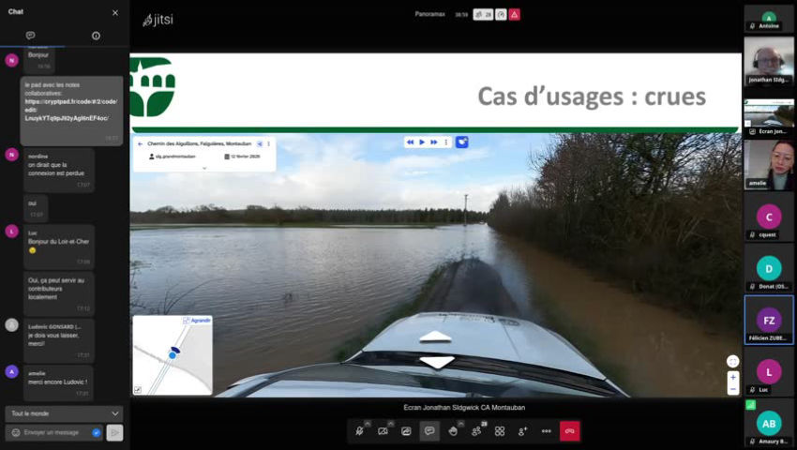Turn on the camera in the toolbar

(x=383, y=431)
